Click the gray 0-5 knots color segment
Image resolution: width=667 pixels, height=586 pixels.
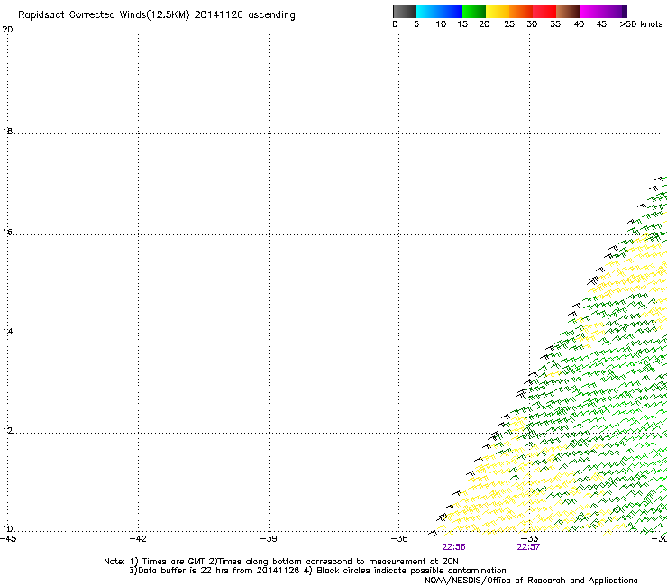pyautogui.click(x=404, y=11)
